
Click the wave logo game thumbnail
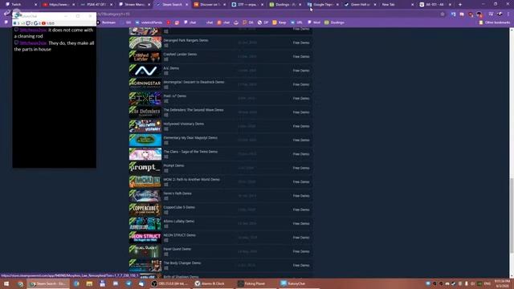click(145, 71)
